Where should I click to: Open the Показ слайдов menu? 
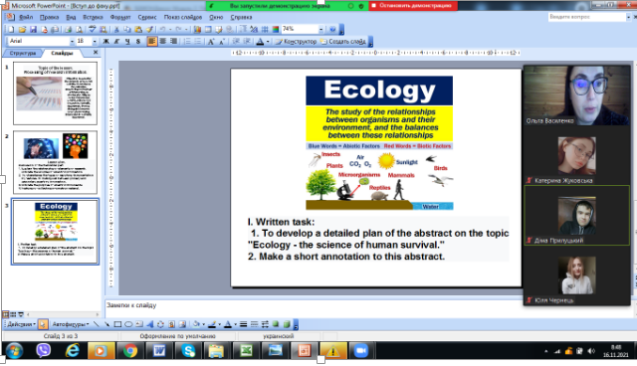click(x=183, y=17)
